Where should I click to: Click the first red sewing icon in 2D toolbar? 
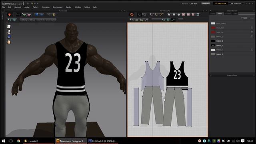(184, 14)
